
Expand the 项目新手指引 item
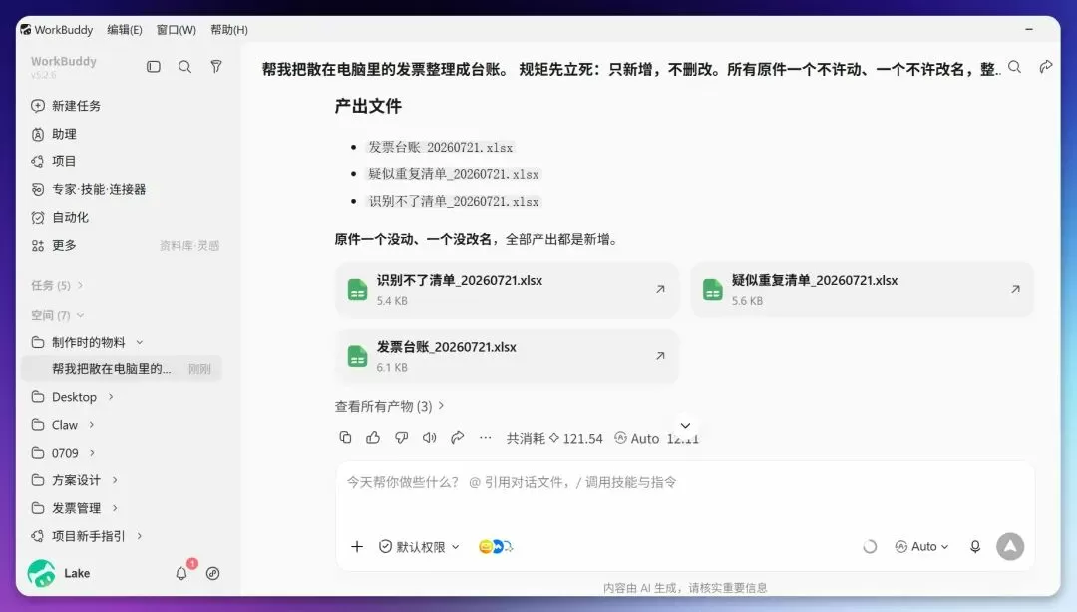point(140,536)
